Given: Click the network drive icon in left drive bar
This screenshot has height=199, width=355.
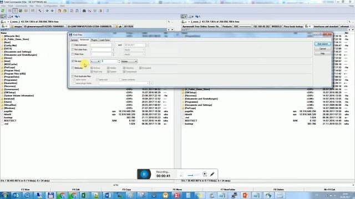Looking at the screenshot, I should coord(17,17).
